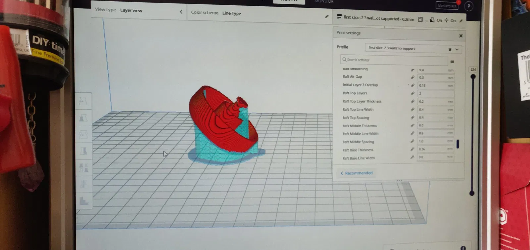Click link icon for Raft Base Line Width

click(x=412, y=157)
